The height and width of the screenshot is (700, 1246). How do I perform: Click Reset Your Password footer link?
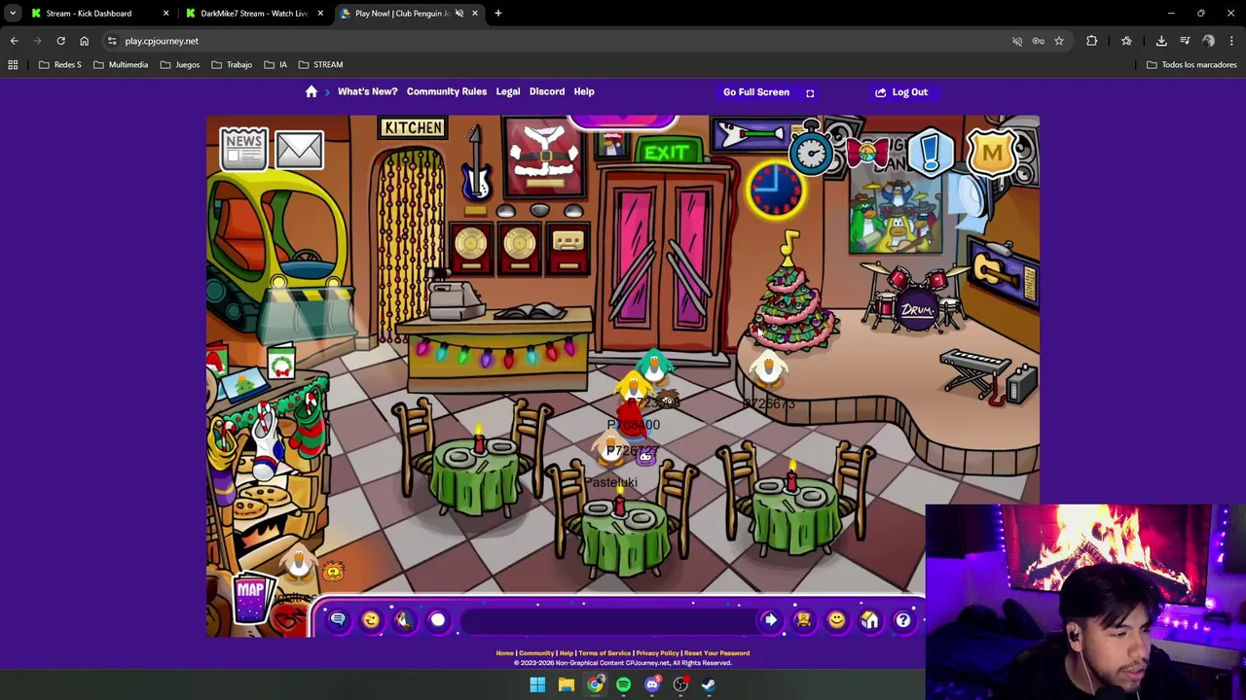tap(716, 653)
